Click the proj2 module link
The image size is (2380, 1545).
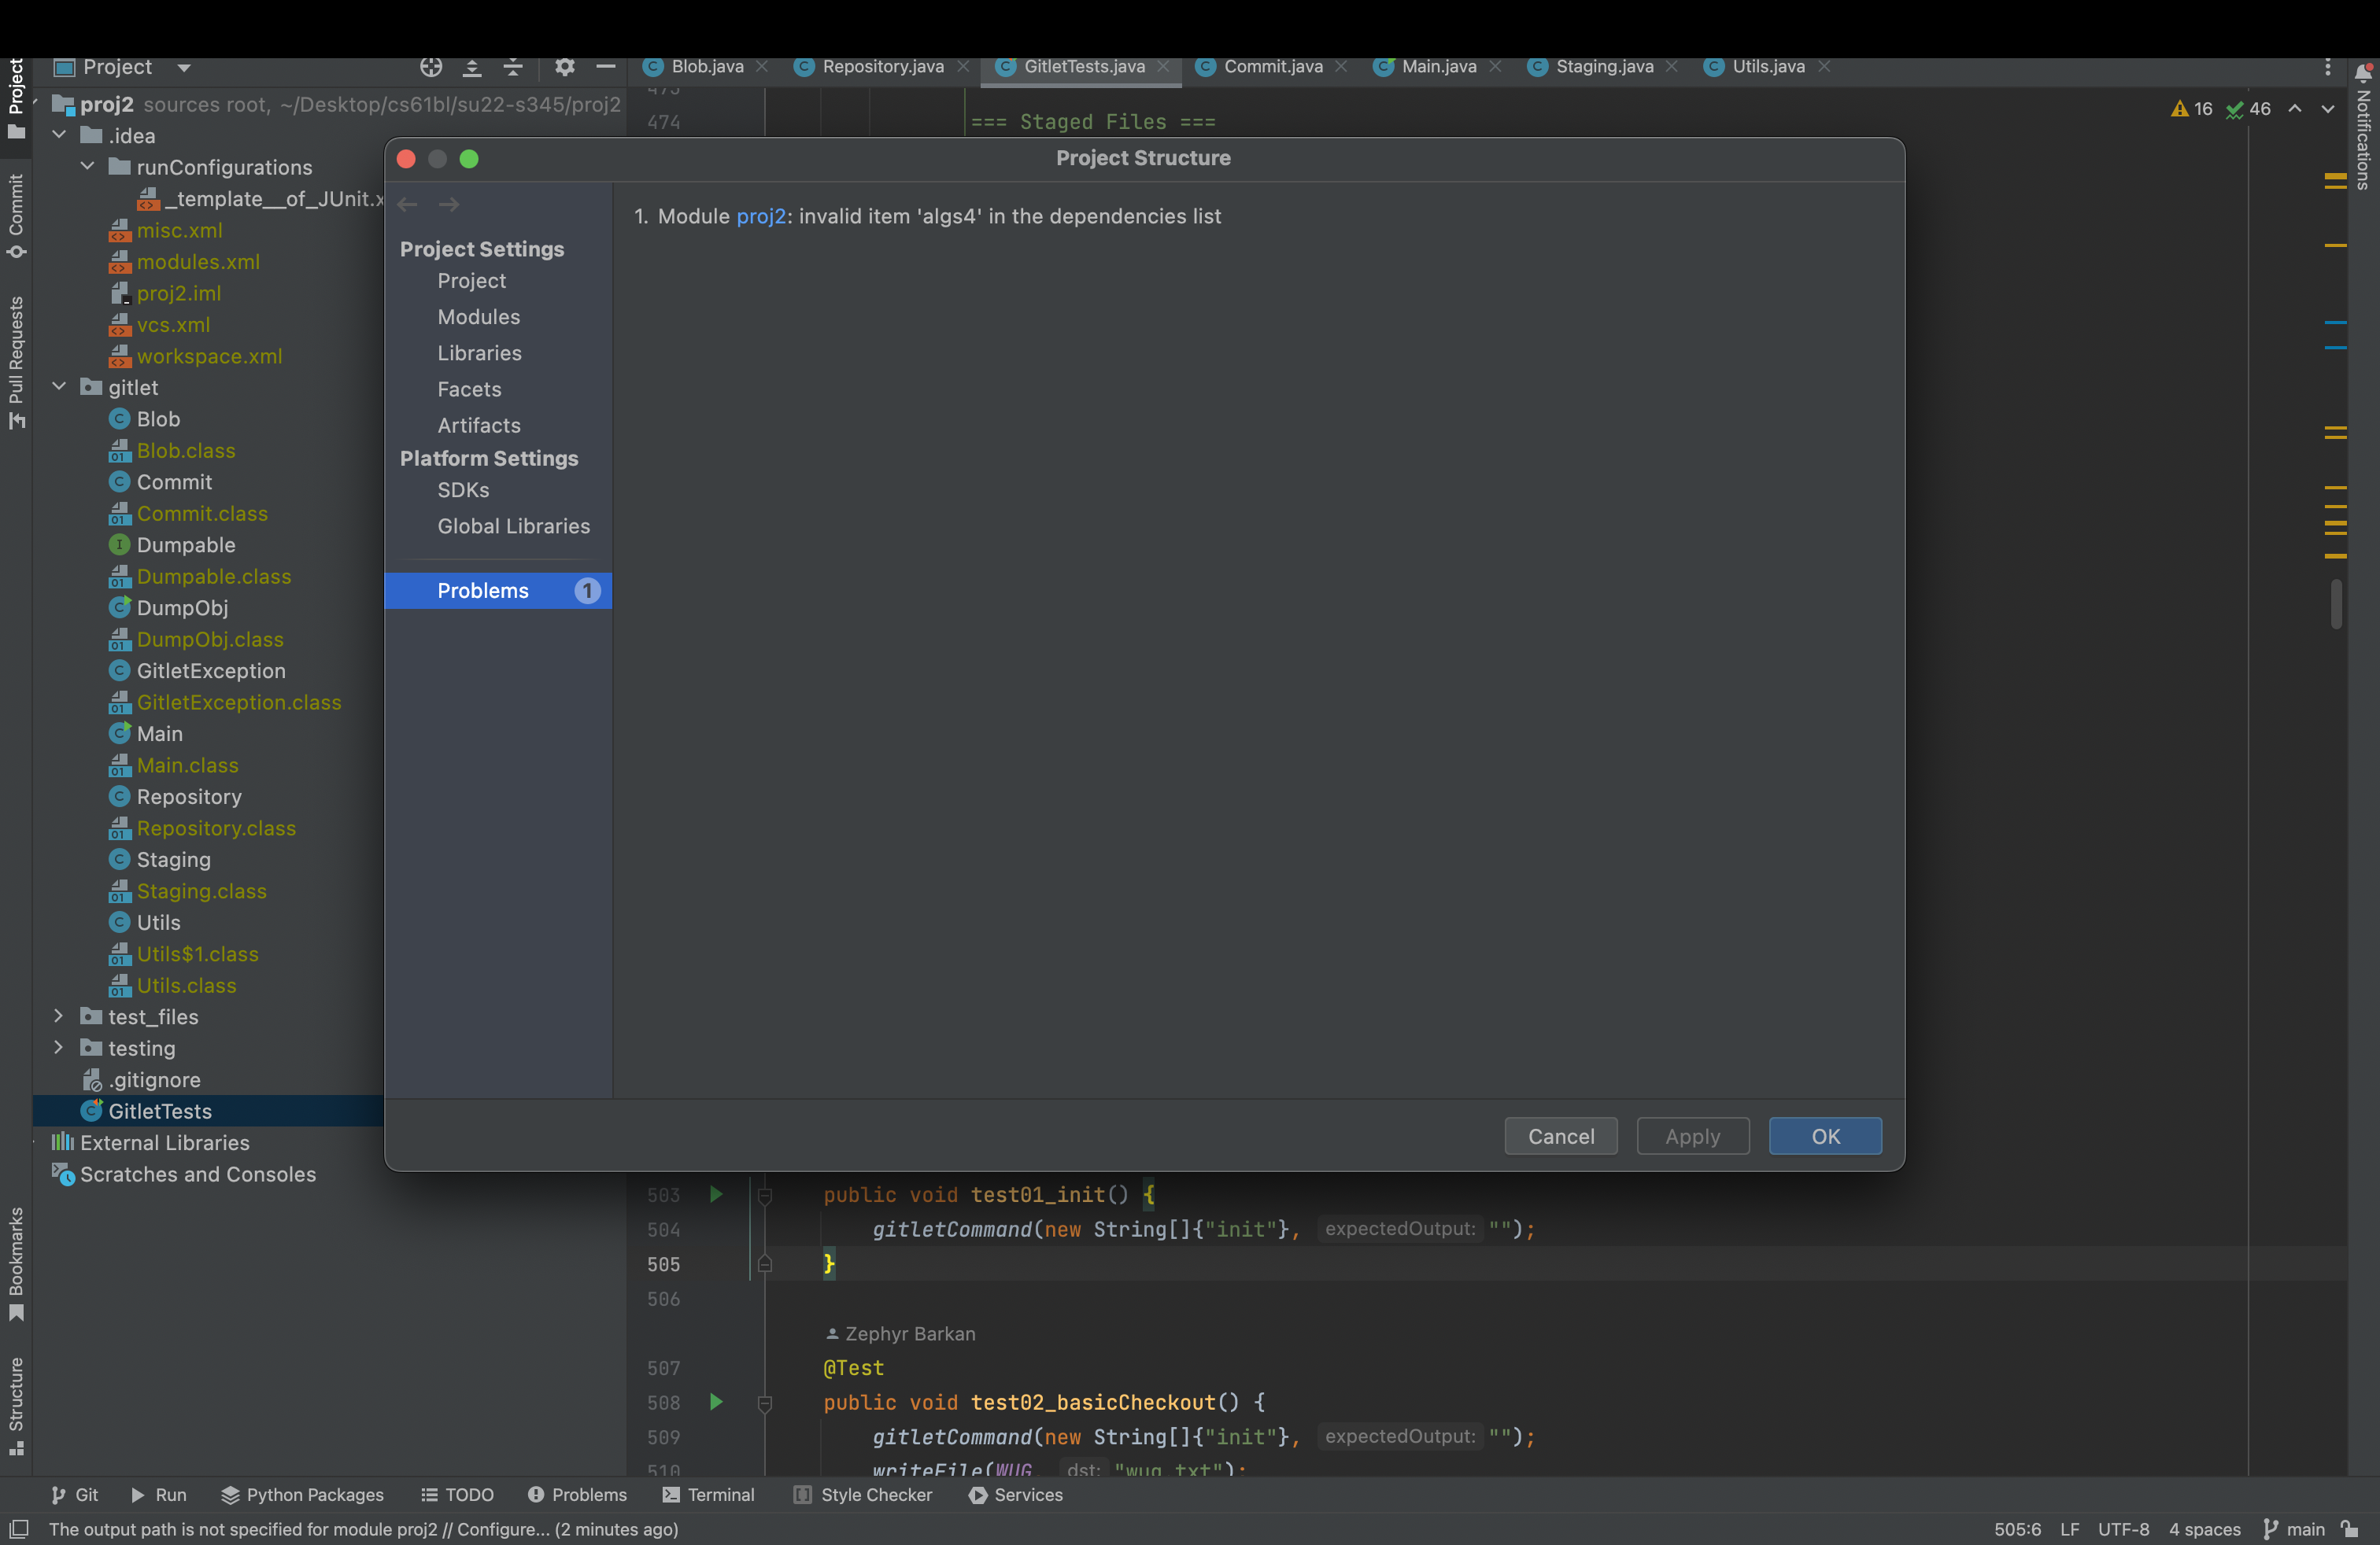pos(760,217)
